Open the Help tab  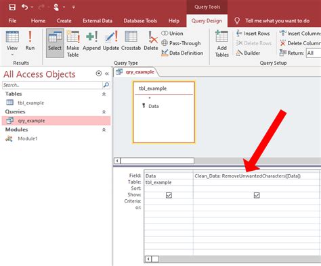(174, 21)
